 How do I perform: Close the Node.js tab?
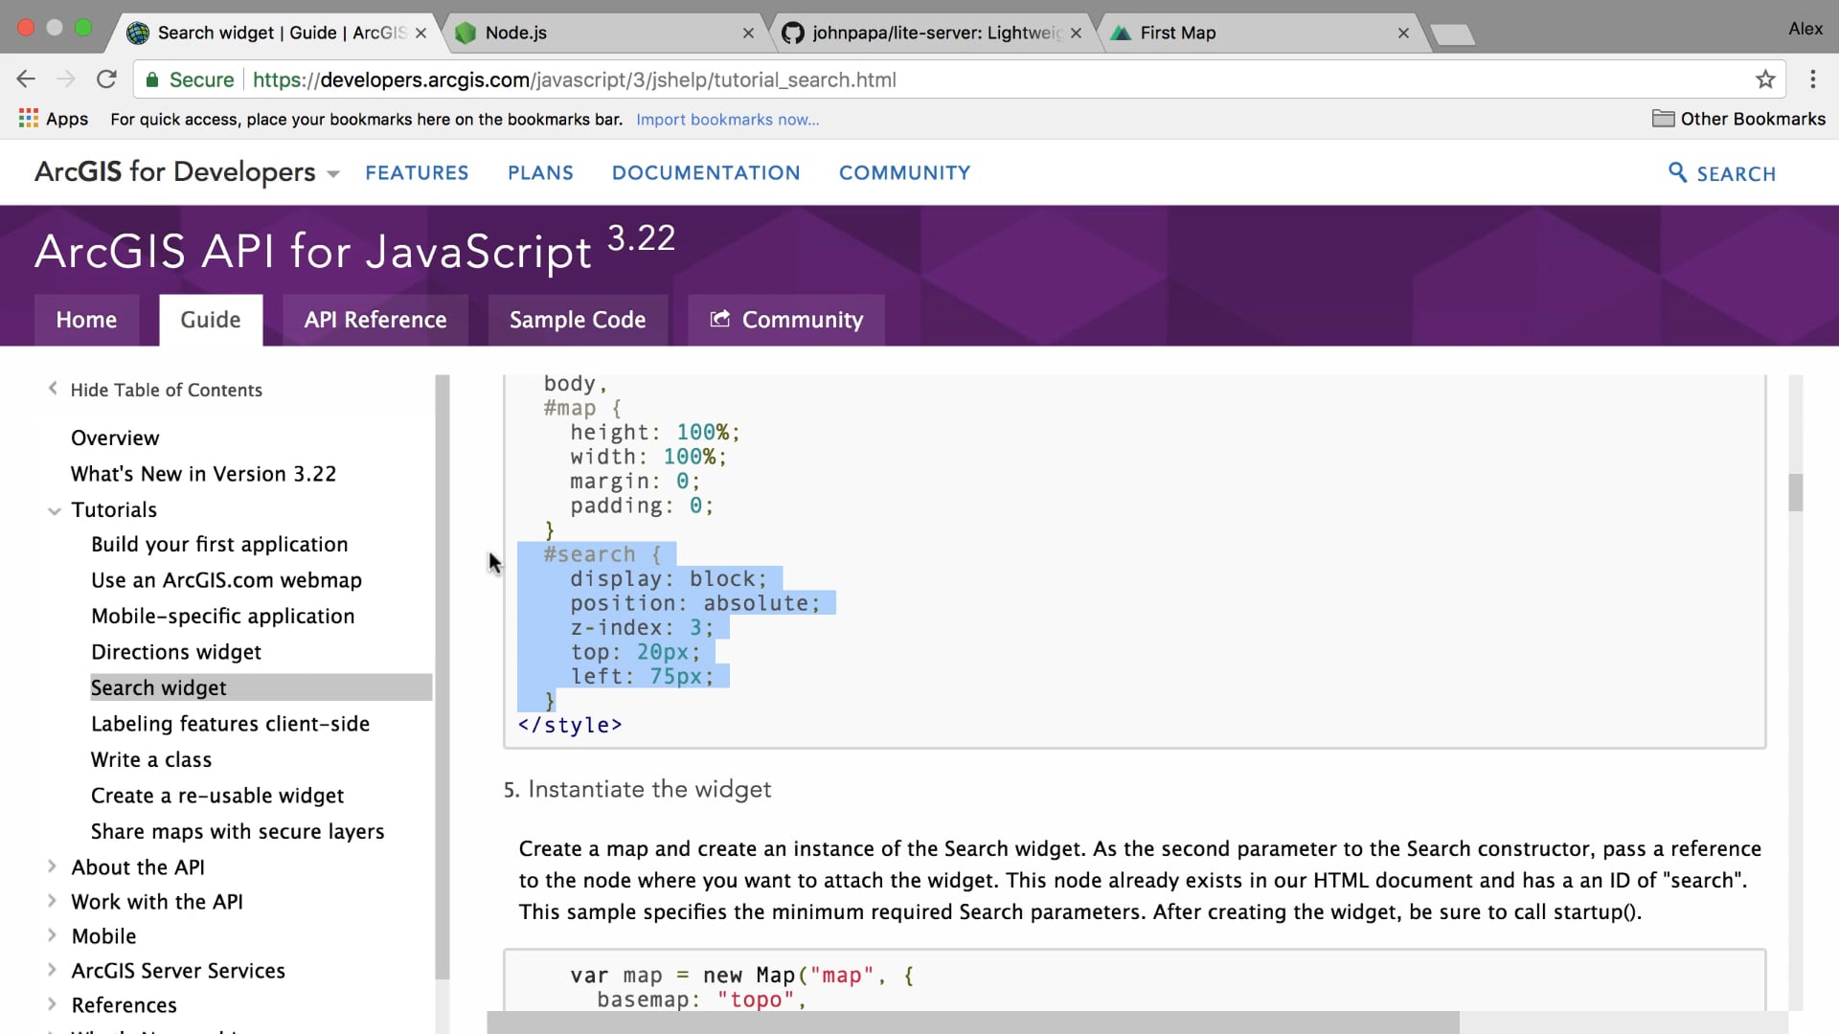click(x=748, y=33)
